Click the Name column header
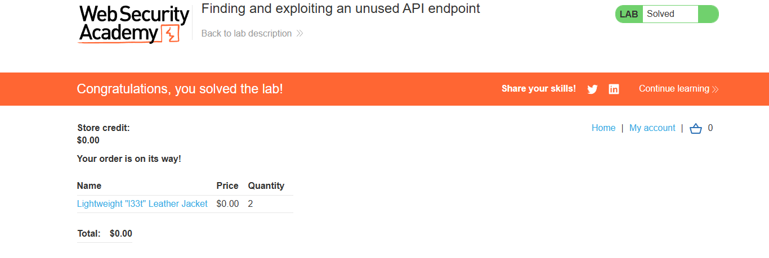Viewport: 769px width, 258px height. [89, 186]
